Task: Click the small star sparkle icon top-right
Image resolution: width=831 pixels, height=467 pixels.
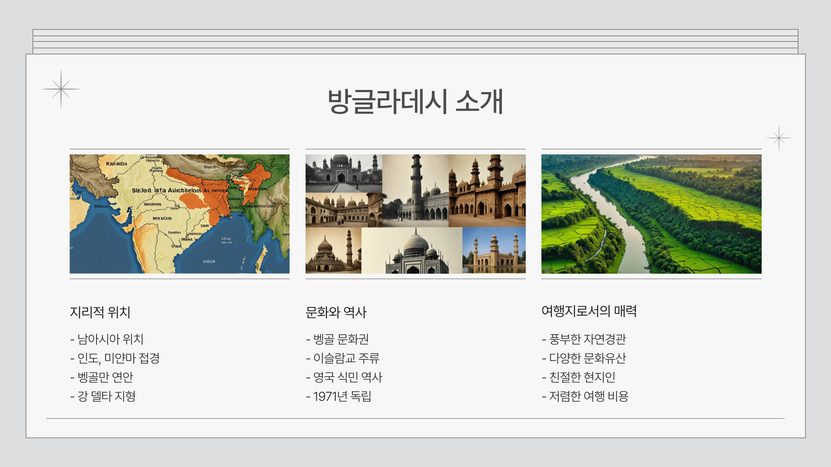Action: tap(779, 138)
